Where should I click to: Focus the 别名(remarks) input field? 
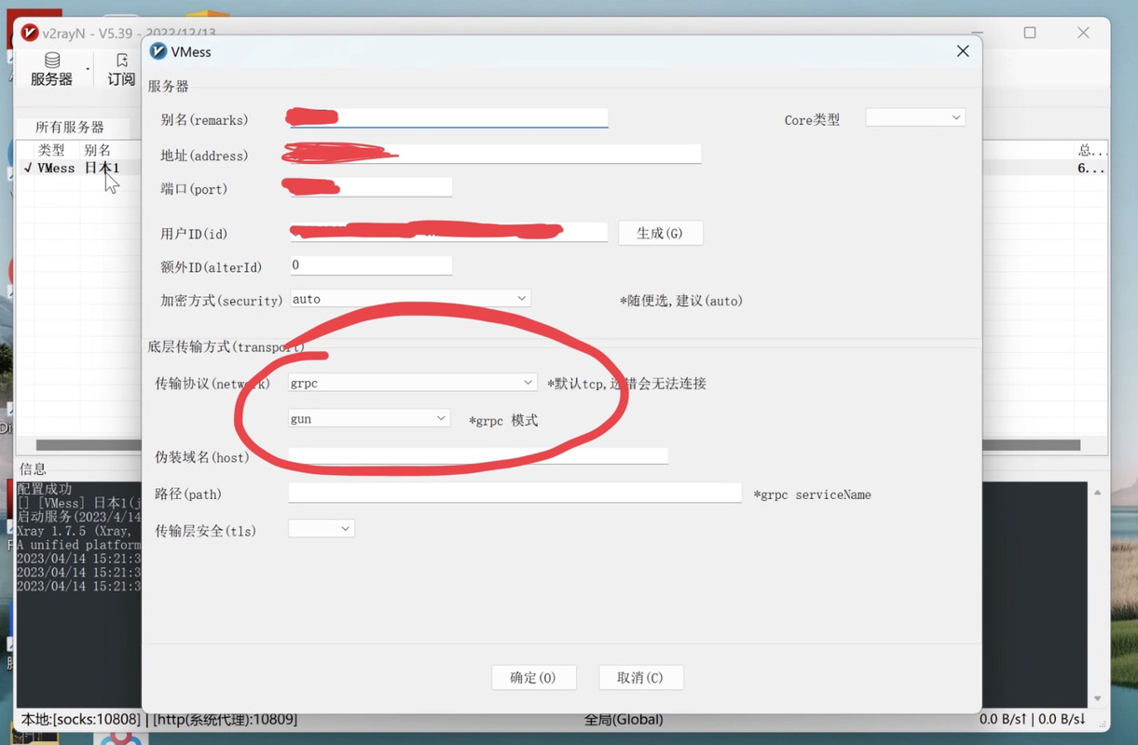449,117
